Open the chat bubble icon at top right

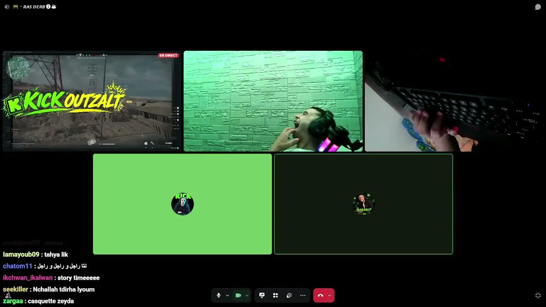tap(538, 7)
